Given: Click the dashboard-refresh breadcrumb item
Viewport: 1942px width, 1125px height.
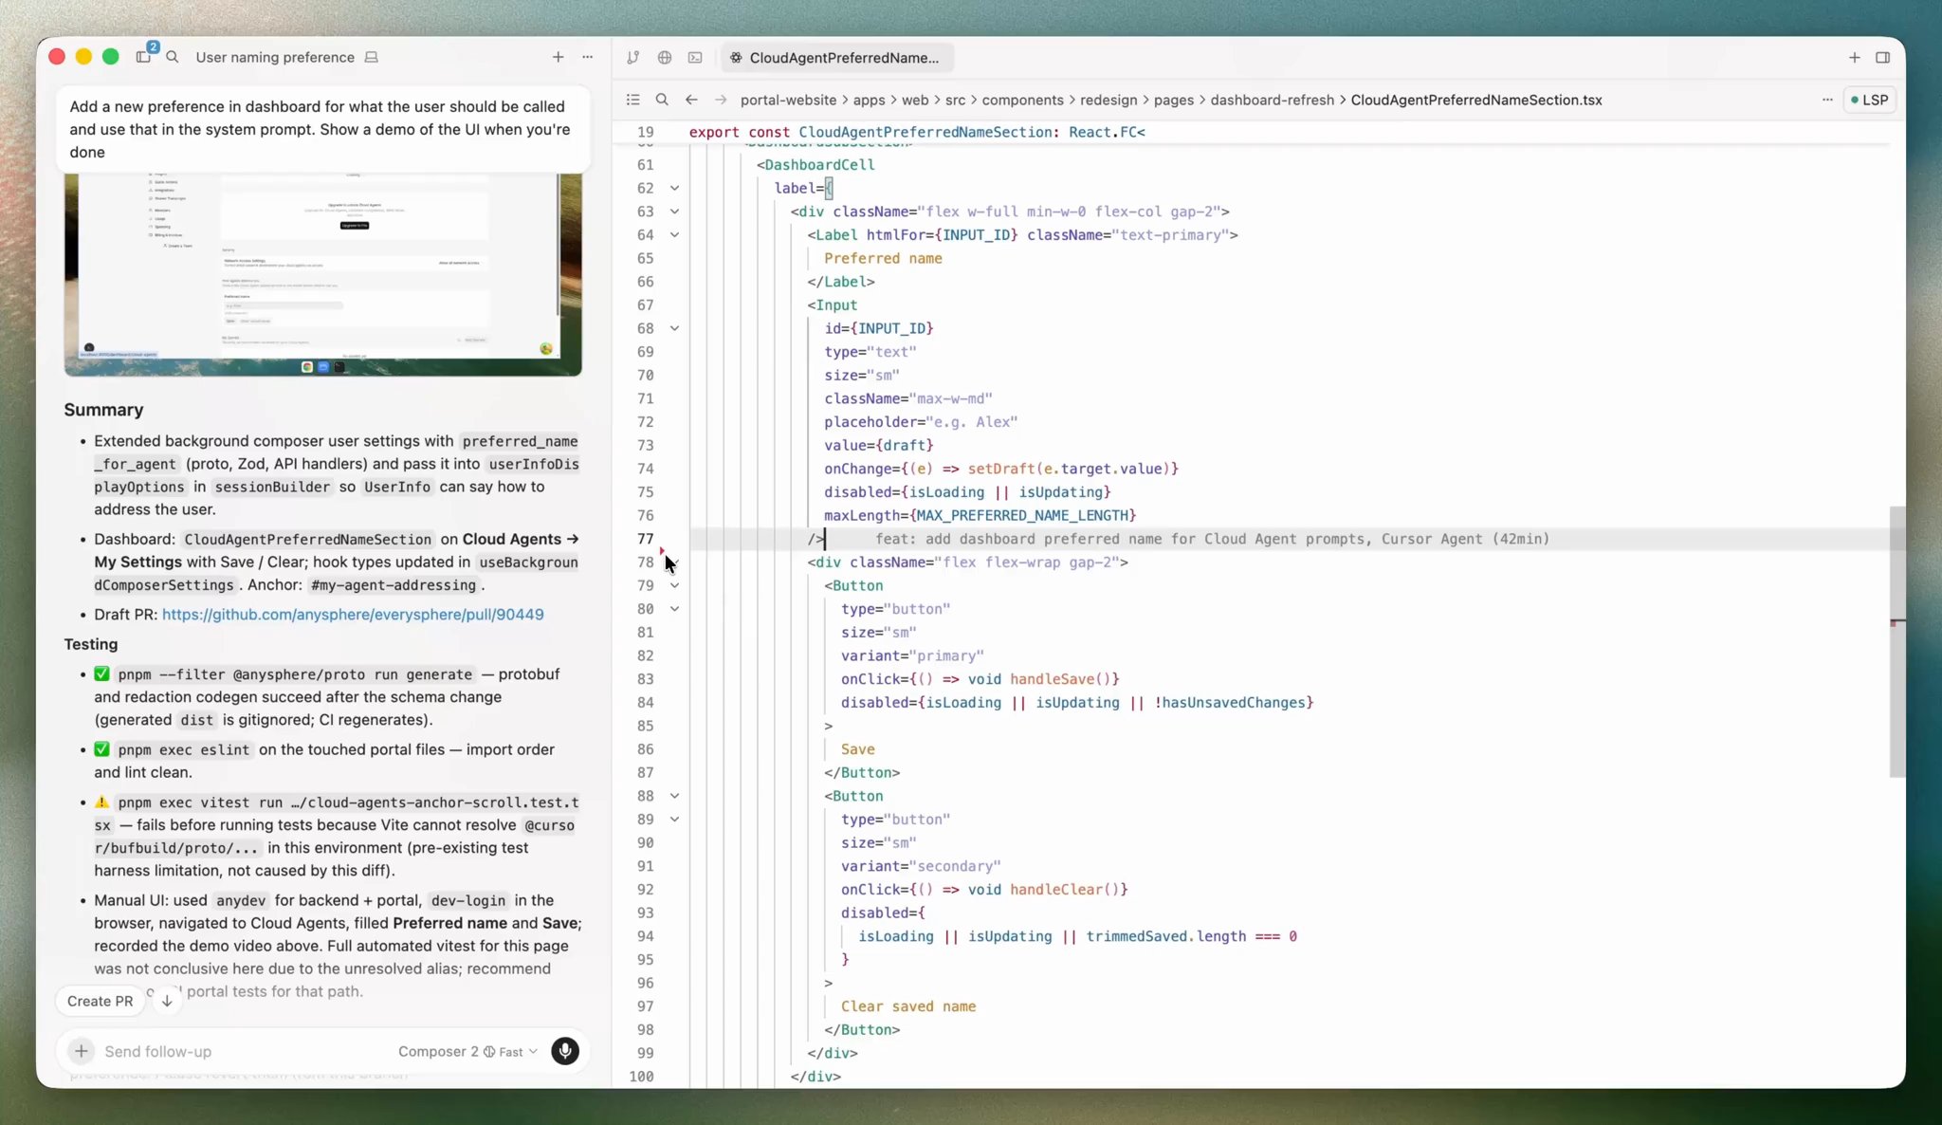Looking at the screenshot, I should pyautogui.click(x=1272, y=100).
